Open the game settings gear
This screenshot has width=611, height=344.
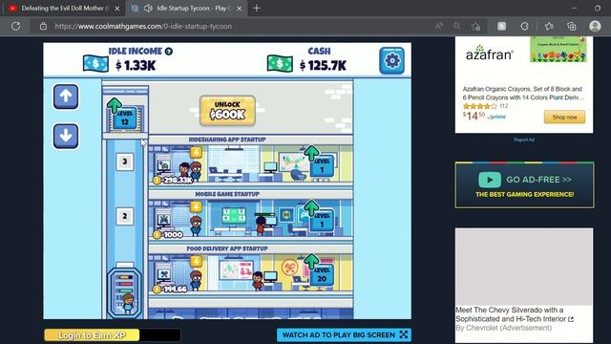391,60
